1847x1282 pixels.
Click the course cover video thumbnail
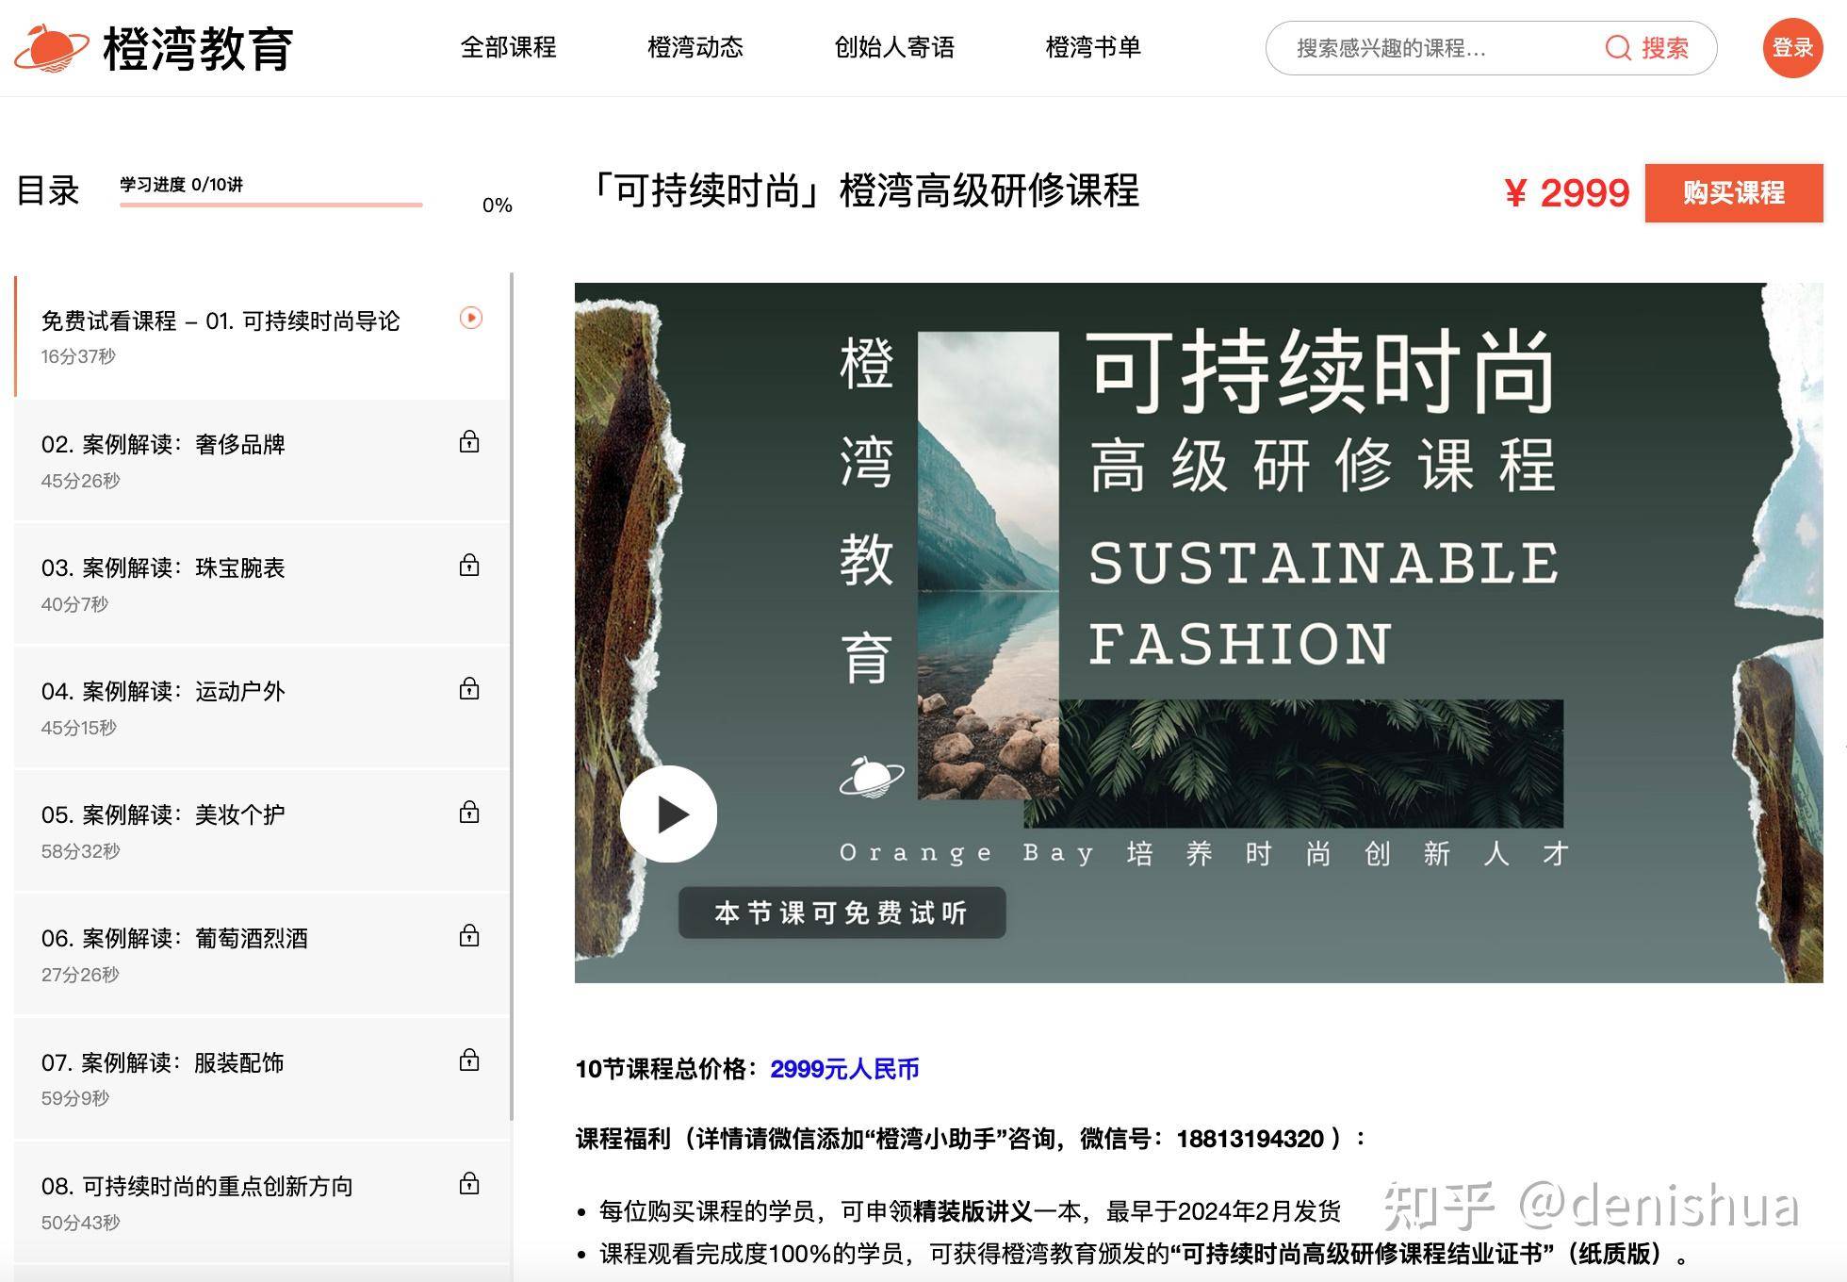pyautogui.click(x=1199, y=633)
